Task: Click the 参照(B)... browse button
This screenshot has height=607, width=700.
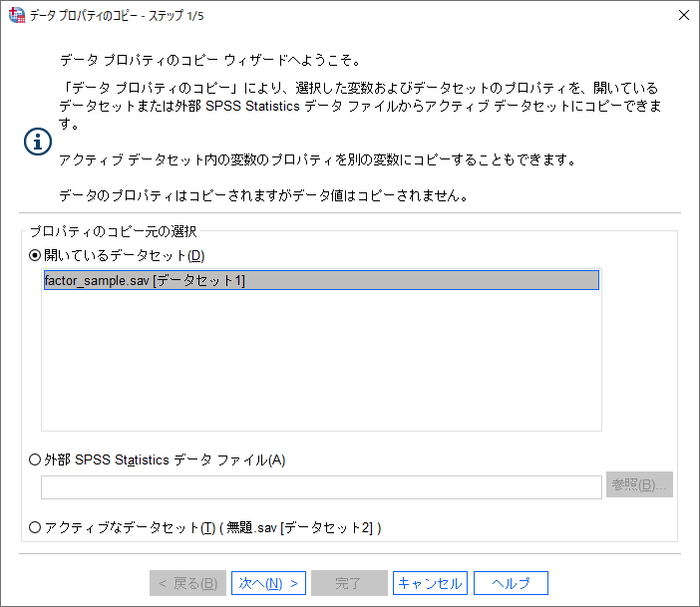Action: point(639,484)
